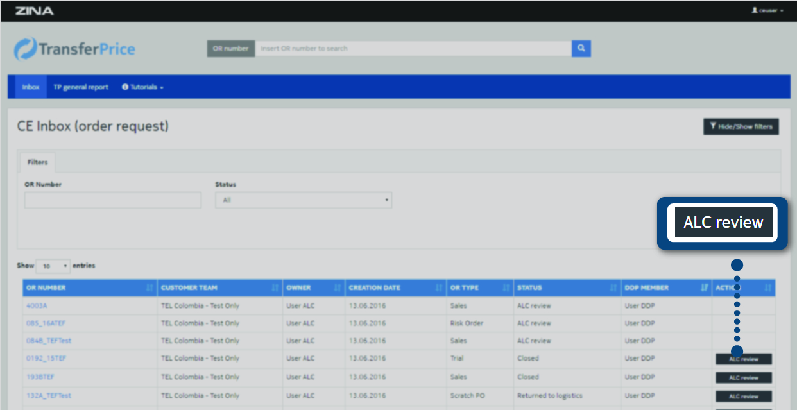Open the ceuser account menu
Image resolution: width=797 pixels, height=410 pixels.
(x=767, y=11)
